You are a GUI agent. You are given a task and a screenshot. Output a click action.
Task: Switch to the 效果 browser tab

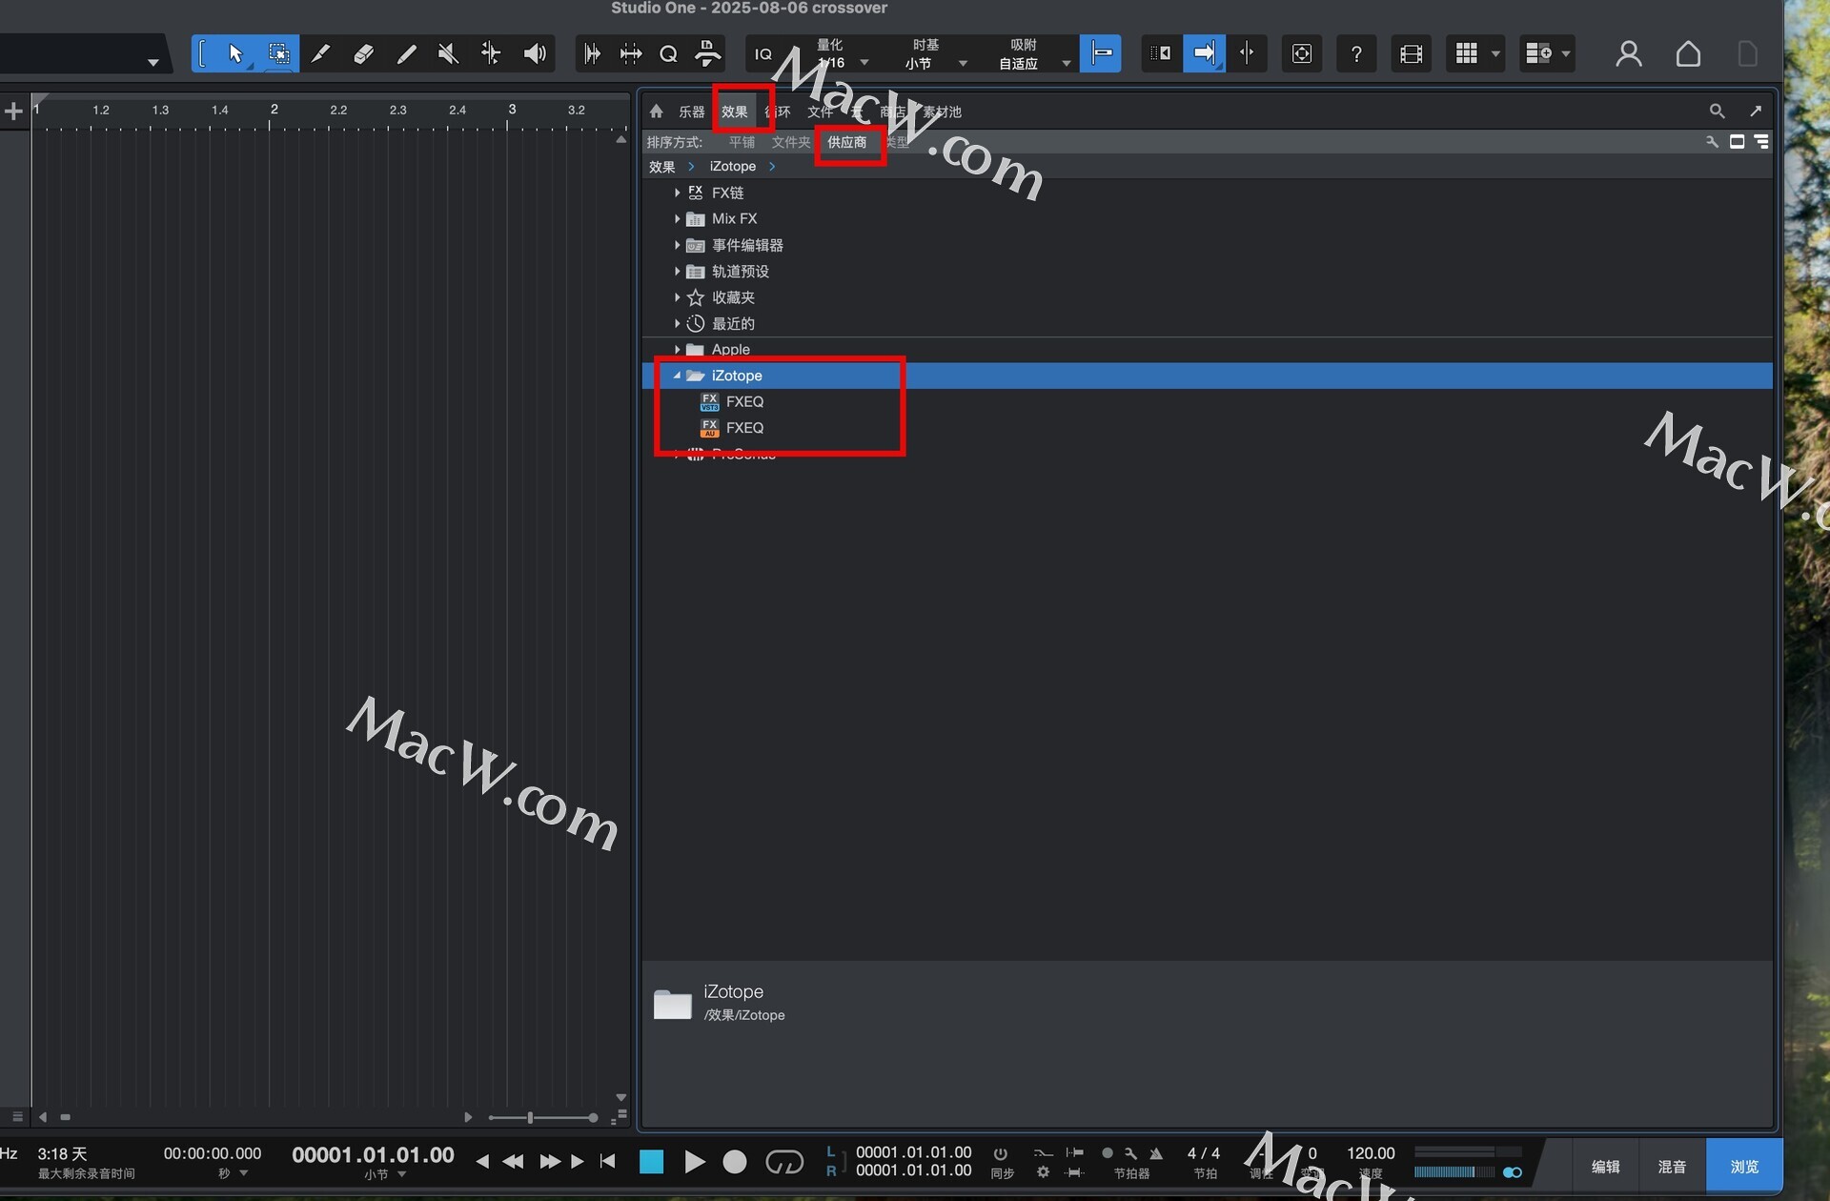click(x=734, y=112)
